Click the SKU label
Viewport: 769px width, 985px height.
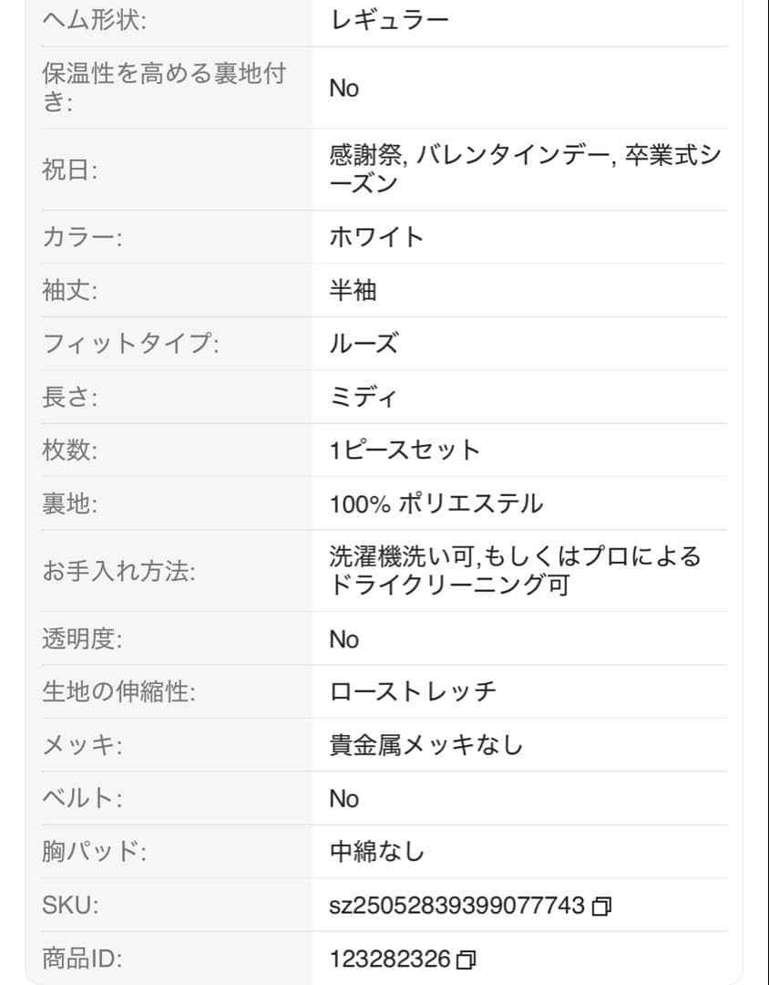point(70,906)
